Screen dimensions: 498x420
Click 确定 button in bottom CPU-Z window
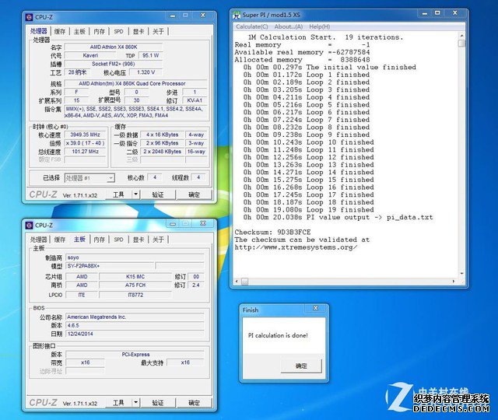tap(194, 403)
